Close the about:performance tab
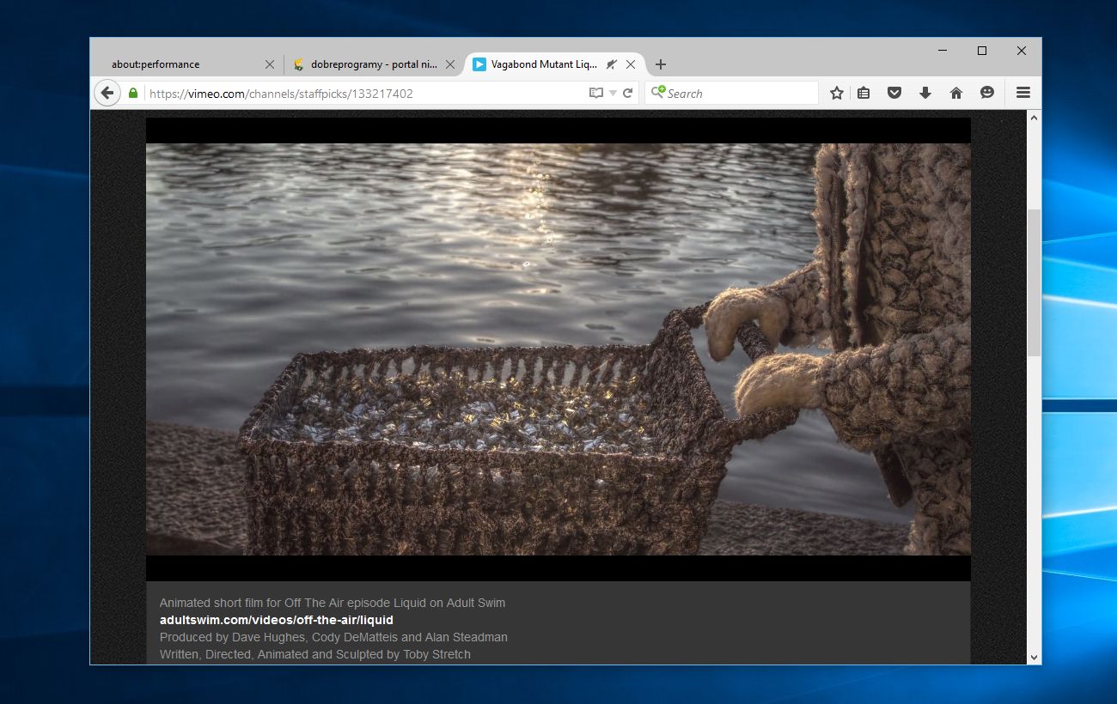 point(270,64)
